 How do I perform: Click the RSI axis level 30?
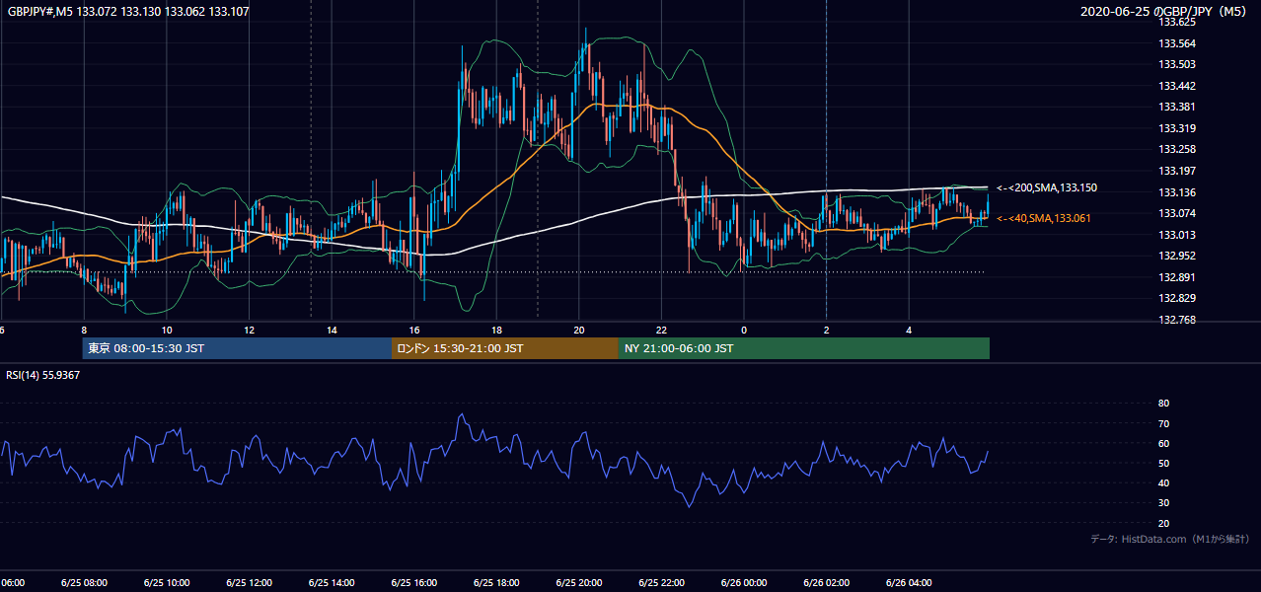click(1163, 503)
